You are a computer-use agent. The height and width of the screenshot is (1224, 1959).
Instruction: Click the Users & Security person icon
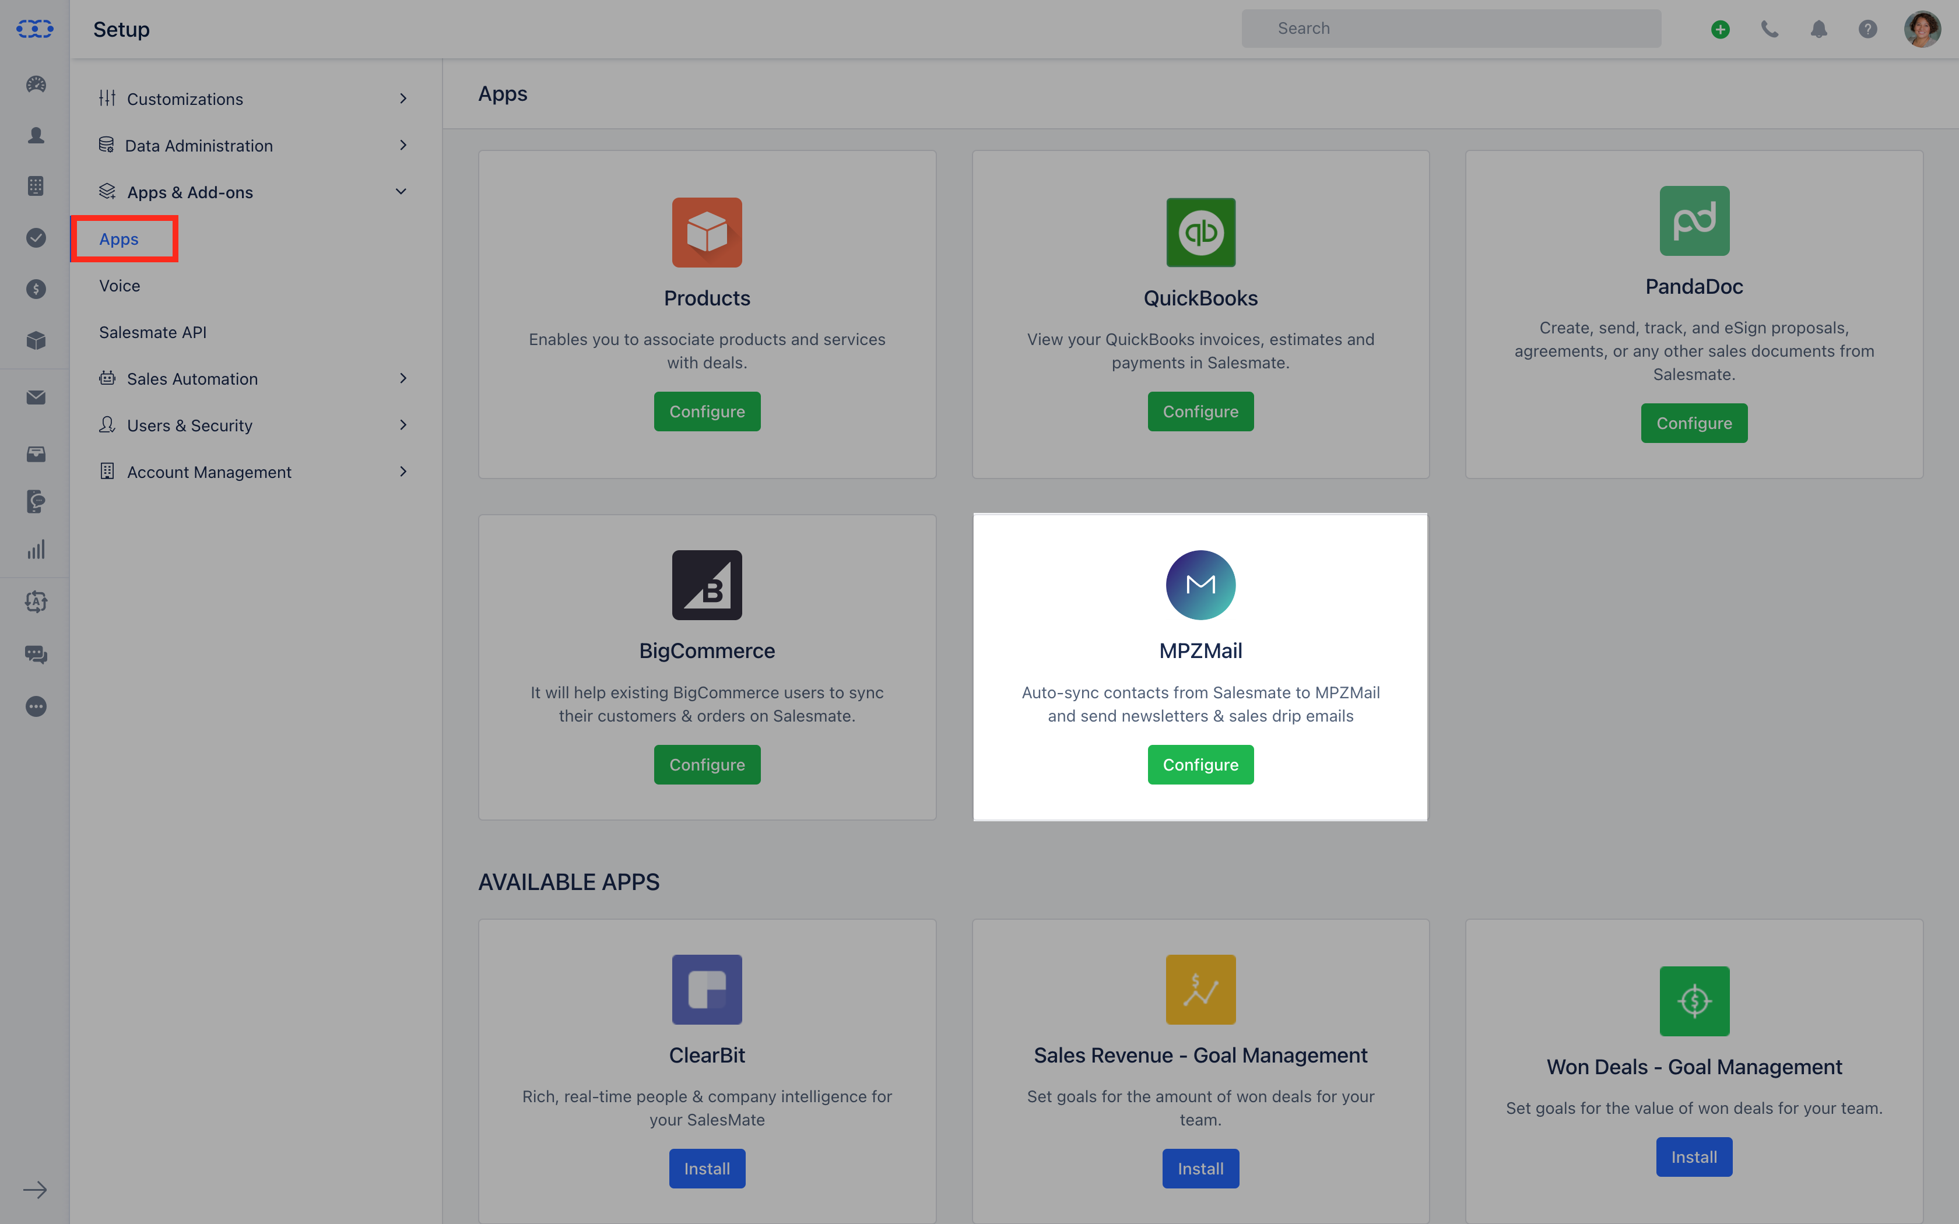click(107, 424)
